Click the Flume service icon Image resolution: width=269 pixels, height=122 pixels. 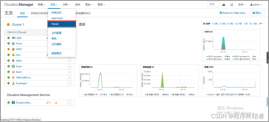[13, 44]
